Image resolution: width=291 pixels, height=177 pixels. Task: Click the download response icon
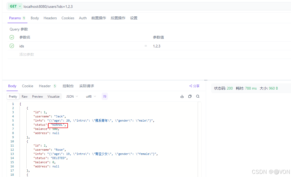[x=182, y=96]
